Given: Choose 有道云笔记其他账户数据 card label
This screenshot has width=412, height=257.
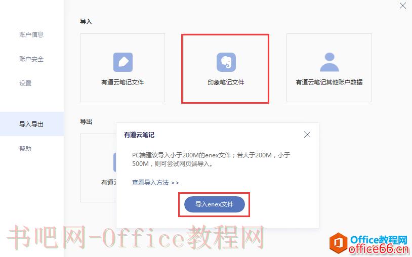Looking at the screenshot, I should (329, 82).
